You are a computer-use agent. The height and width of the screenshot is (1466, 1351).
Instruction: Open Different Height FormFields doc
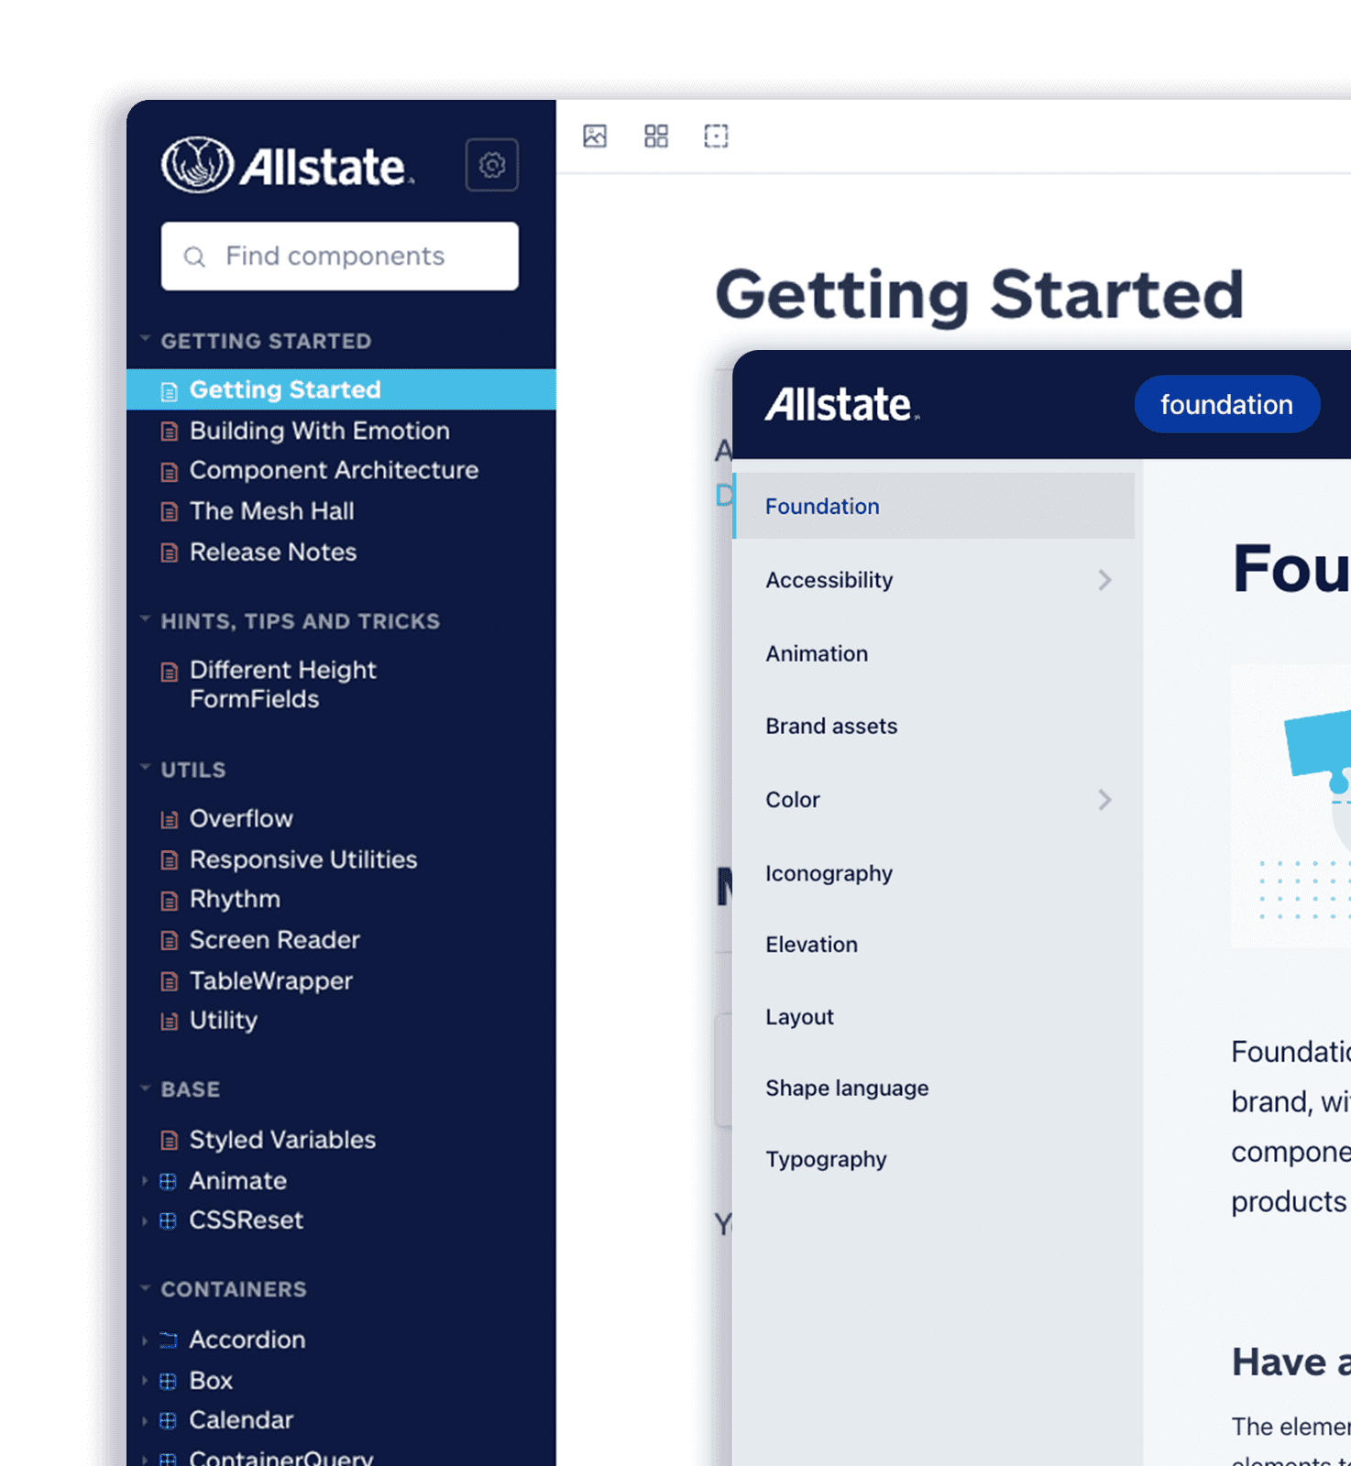(282, 684)
